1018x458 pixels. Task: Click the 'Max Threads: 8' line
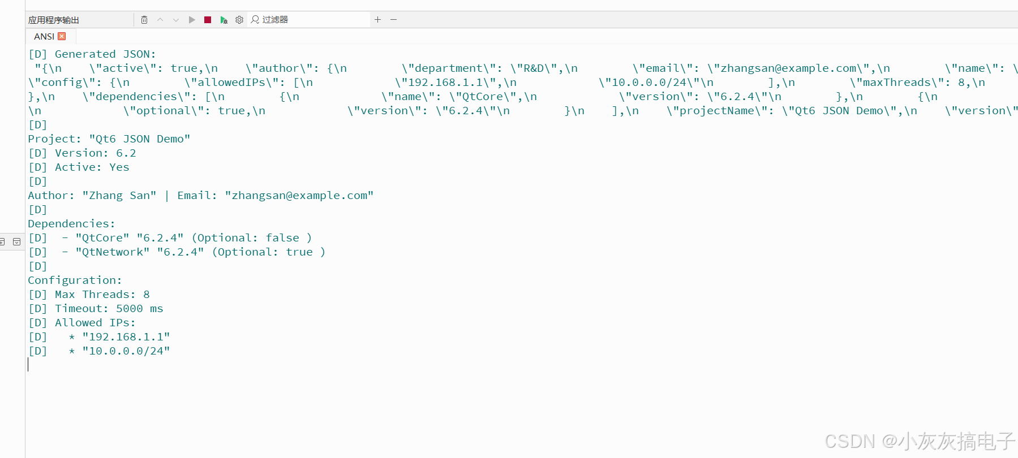89,295
